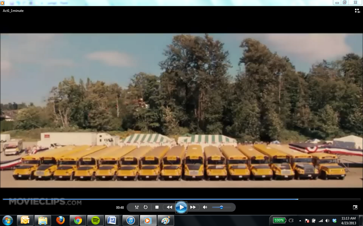View video in full screen

pyautogui.click(x=355, y=207)
